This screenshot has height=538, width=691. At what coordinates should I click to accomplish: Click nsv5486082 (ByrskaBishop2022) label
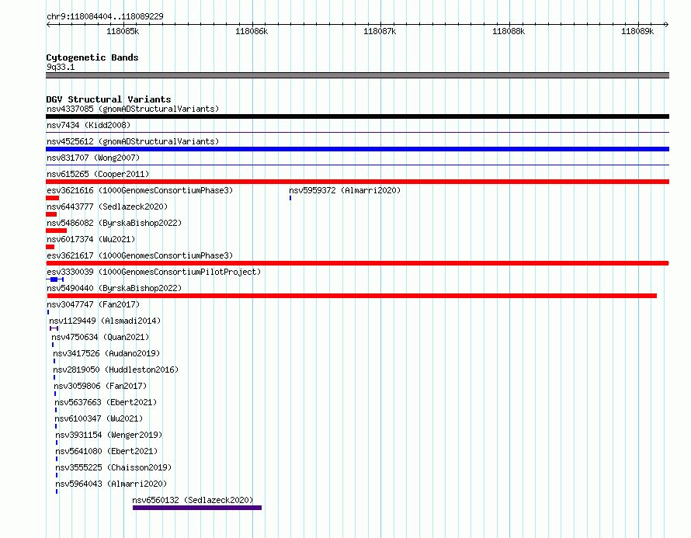pos(114,223)
